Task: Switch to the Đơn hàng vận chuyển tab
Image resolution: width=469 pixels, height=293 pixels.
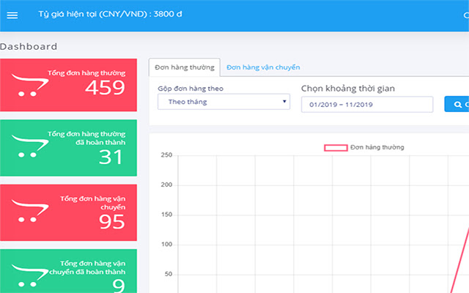Action: 263,67
